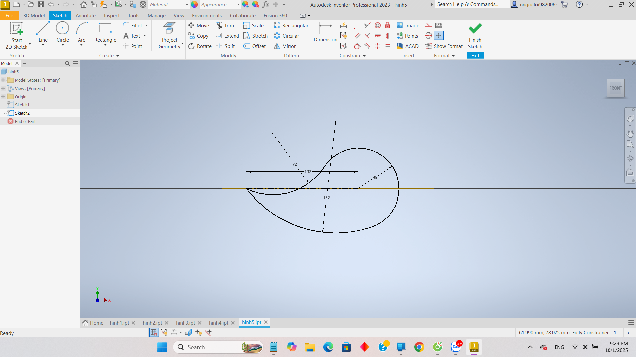This screenshot has width=636, height=357.
Task: Click Finish Sketch button
Action: 475,36
